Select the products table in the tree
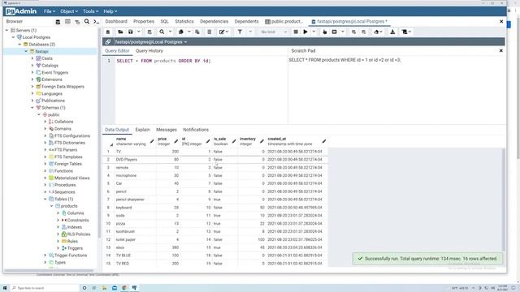Screen dimensions: 520x292 [69, 206]
